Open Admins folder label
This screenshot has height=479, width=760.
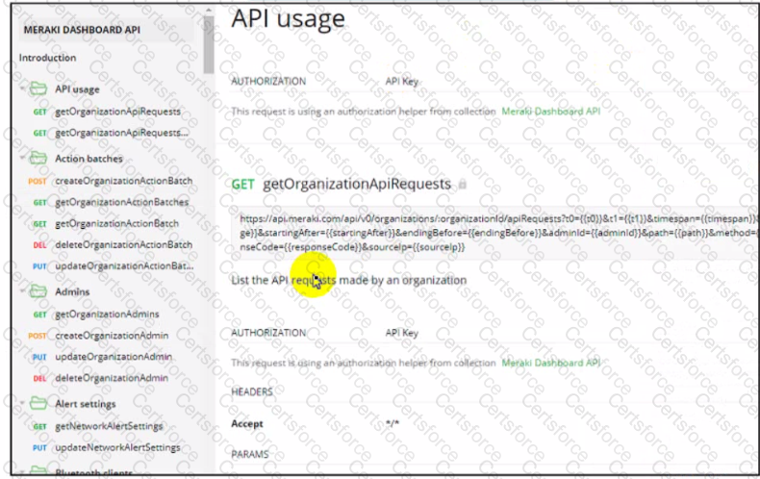pos(72,291)
